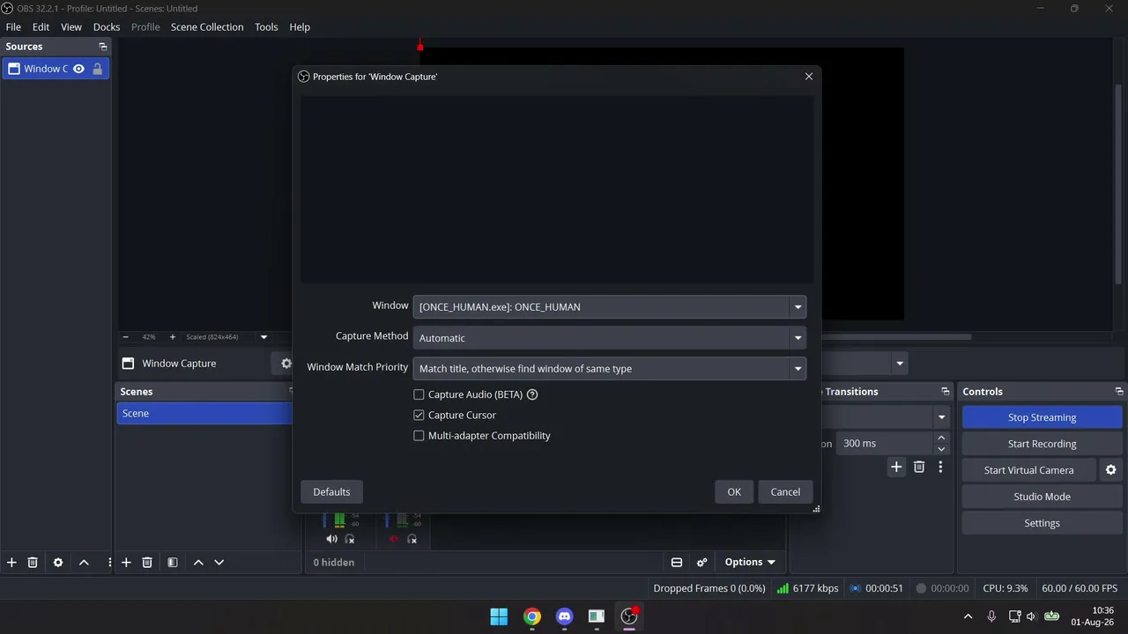Open the Docks menu

(x=107, y=26)
